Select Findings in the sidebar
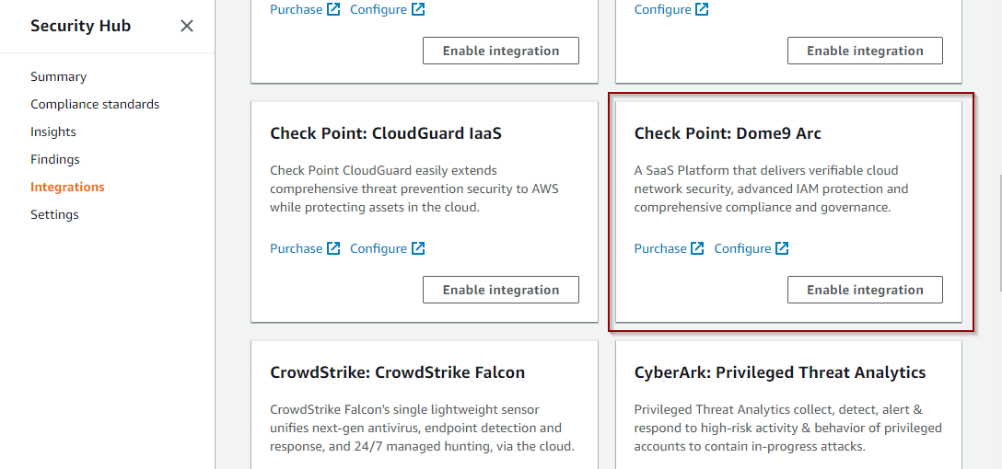This screenshot has width=1002, height=469. pos(55,159)
